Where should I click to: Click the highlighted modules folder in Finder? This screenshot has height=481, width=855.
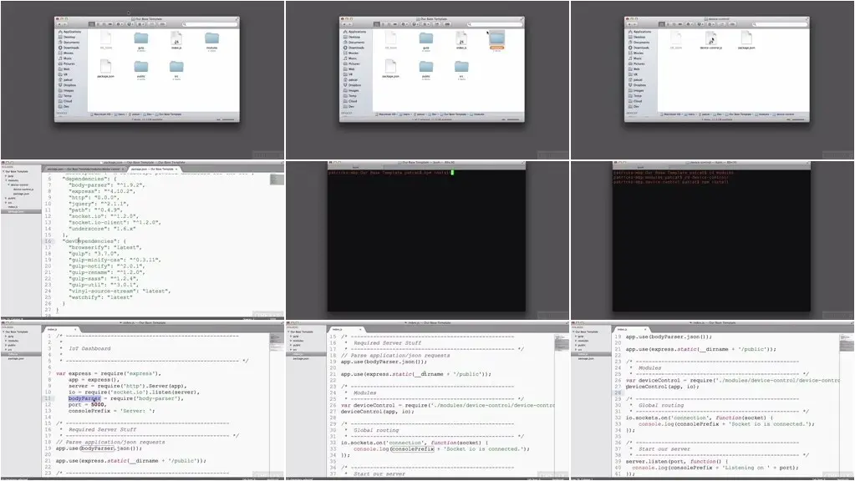coord(496,40)
